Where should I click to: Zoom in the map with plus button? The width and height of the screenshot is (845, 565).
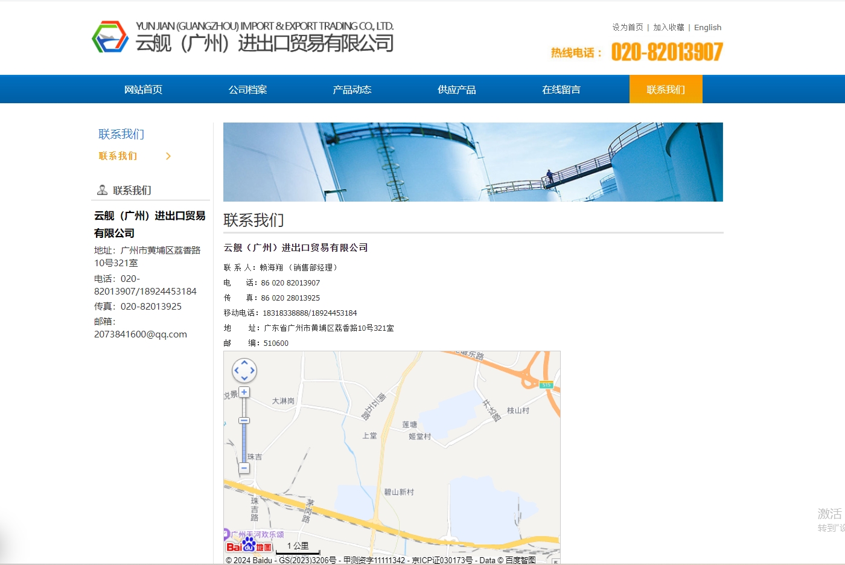click(x=244, y=392)
